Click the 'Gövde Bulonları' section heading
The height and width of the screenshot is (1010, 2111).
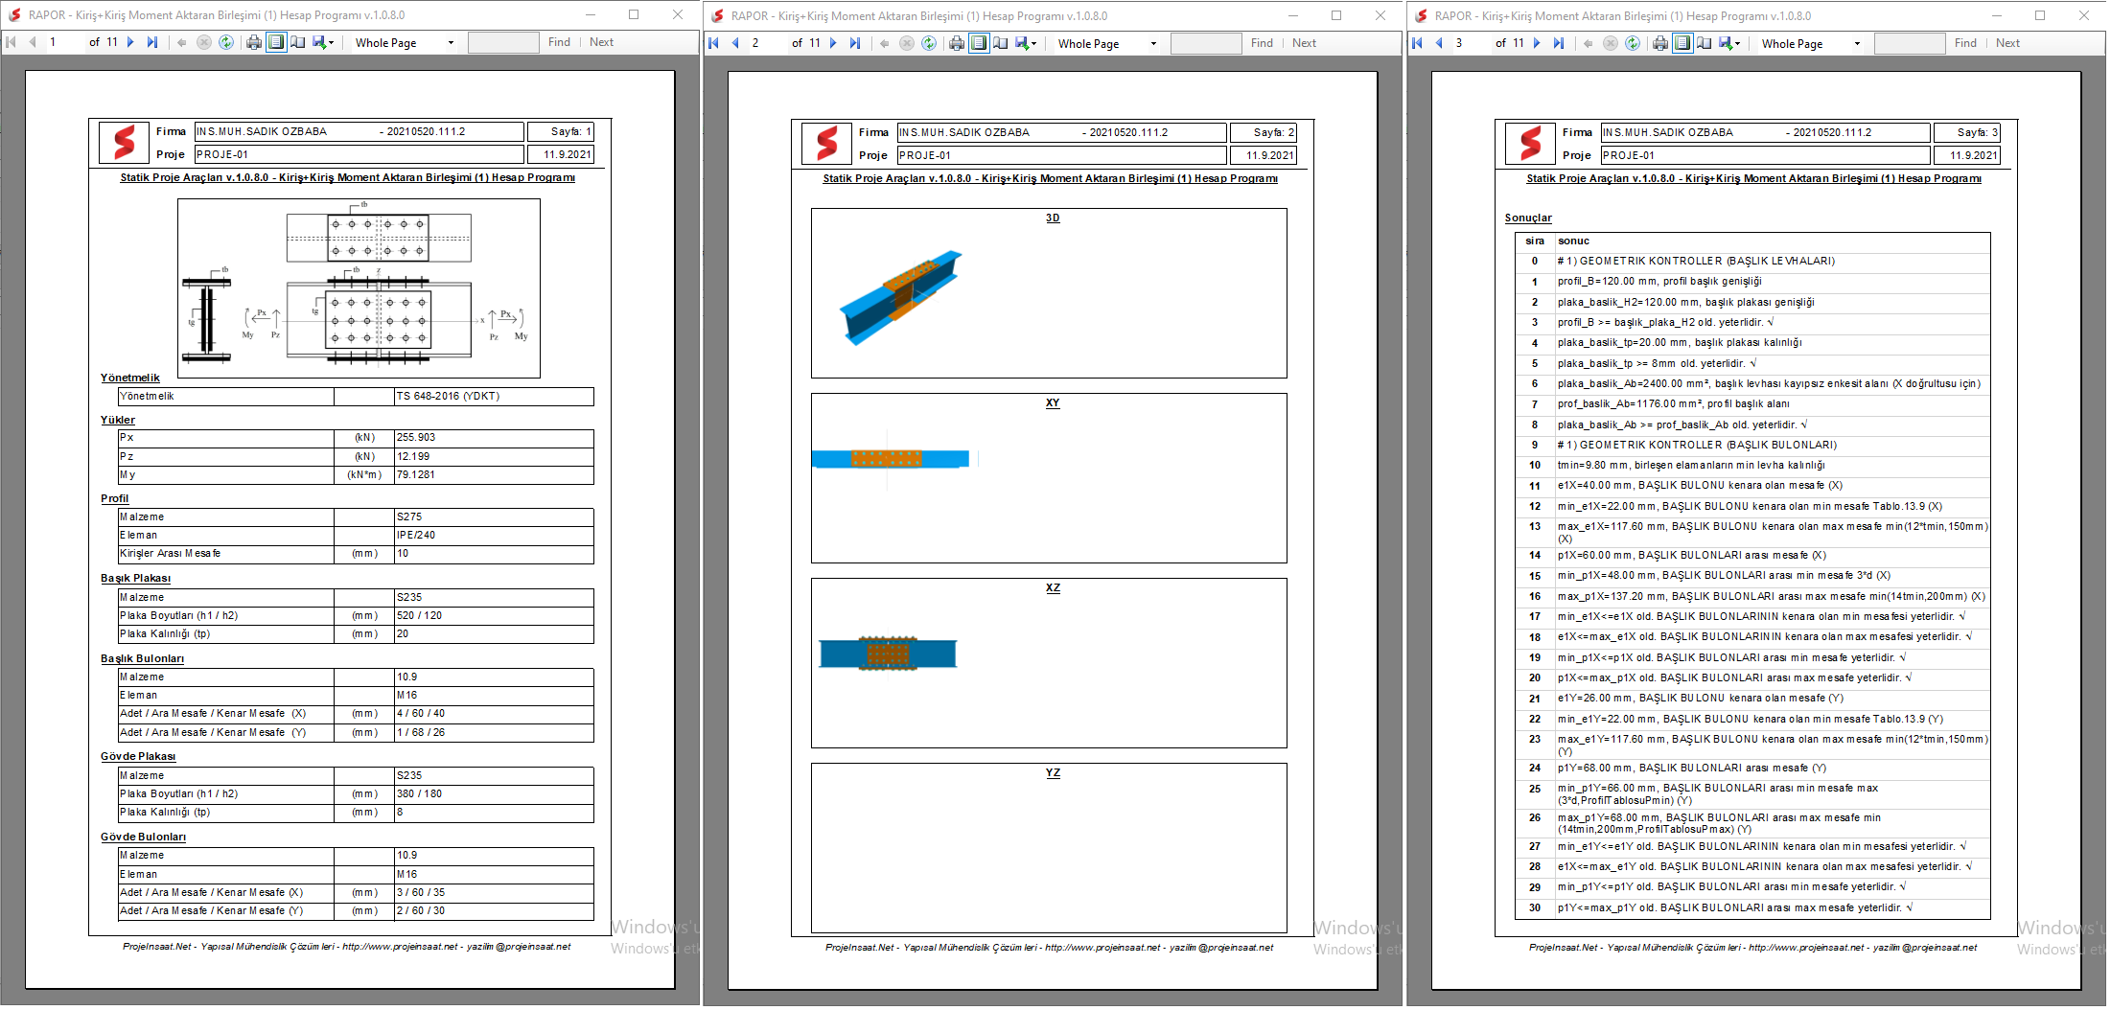[143, 838]
